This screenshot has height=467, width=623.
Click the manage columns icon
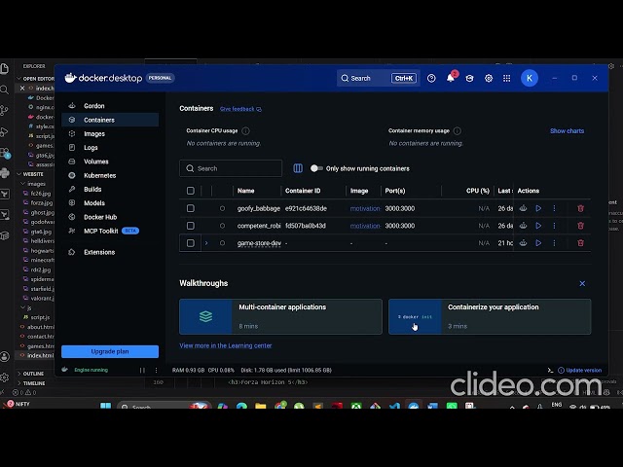point(298,168)
